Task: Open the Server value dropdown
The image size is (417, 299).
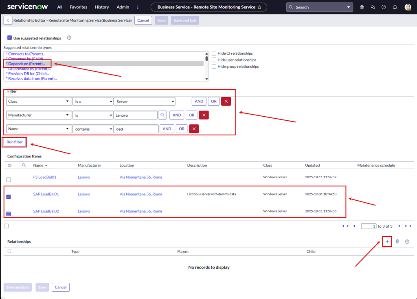Action: tap(144, 101)
